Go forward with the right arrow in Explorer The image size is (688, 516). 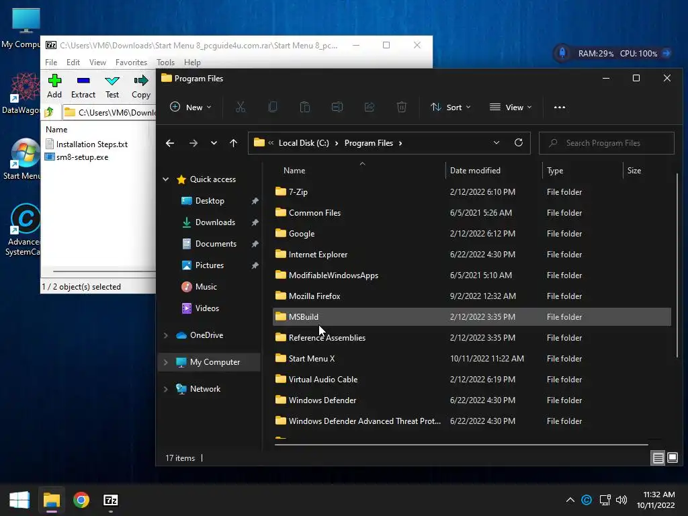193,143
